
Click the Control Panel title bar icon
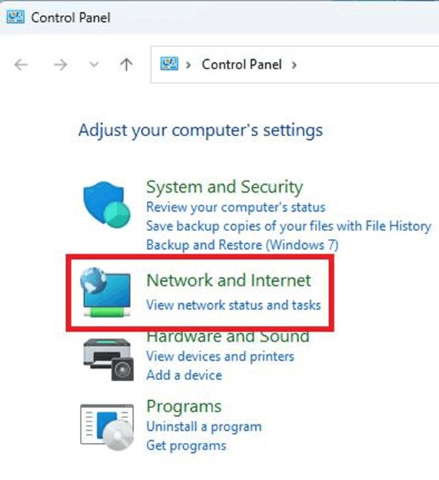pos(15,17)
